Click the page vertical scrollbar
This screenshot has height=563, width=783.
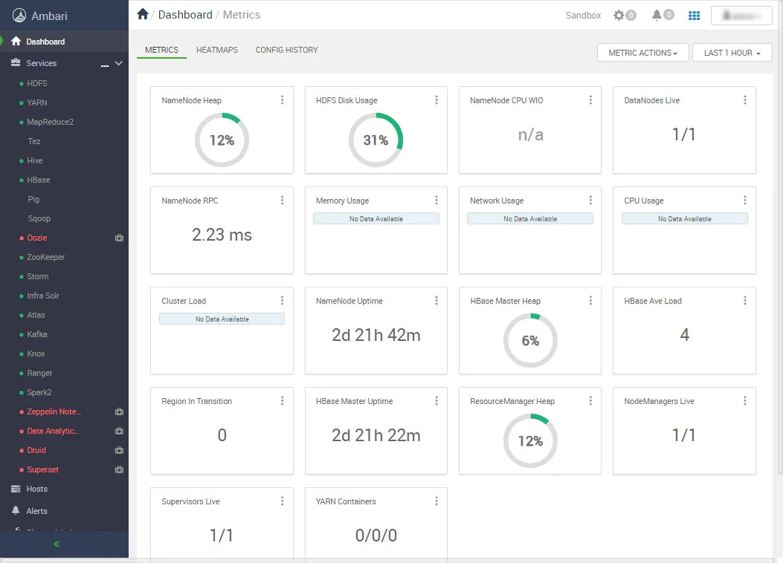(x=780, y=239)
